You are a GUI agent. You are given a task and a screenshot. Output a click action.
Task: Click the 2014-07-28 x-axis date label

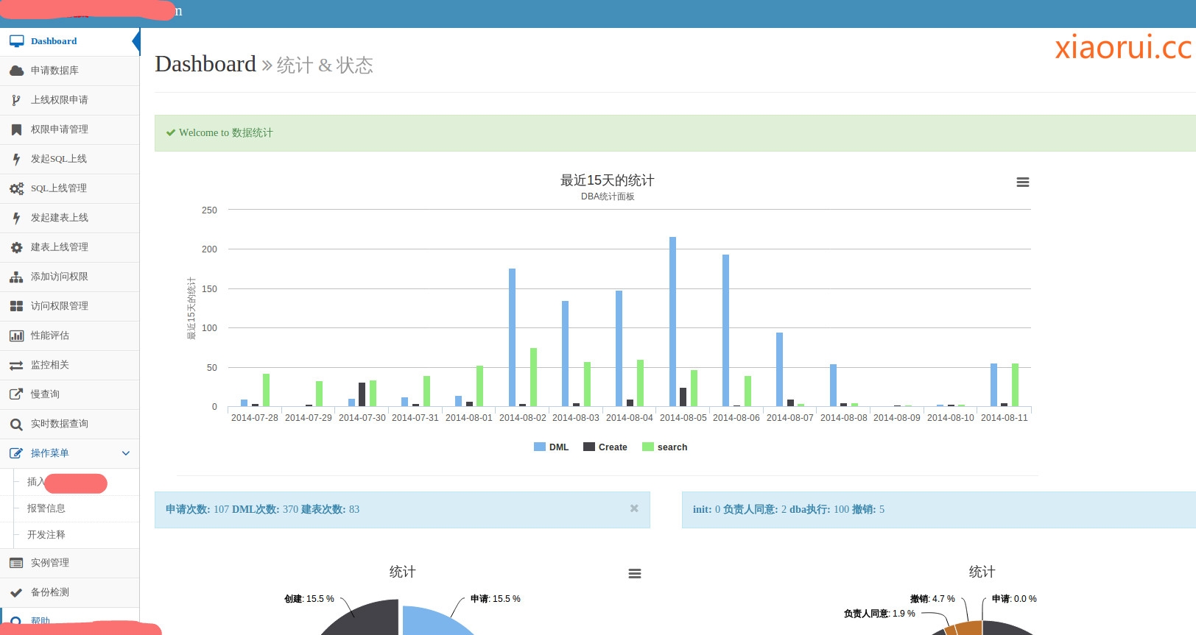click(255, 417)
